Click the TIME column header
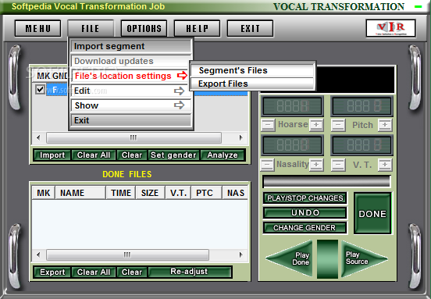Viewport: 431px width, 299px height. pos(121,193)
